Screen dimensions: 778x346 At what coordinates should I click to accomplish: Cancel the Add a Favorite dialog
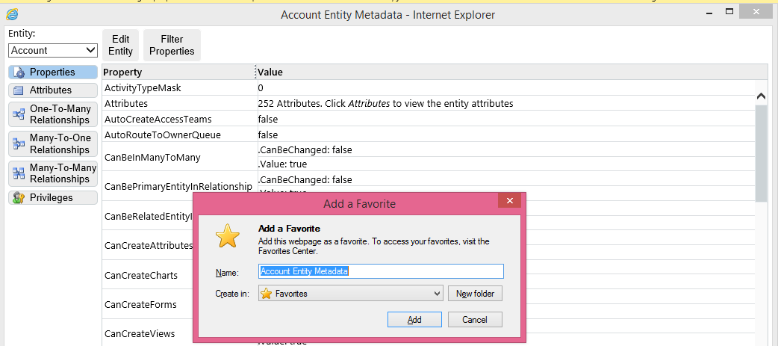(475, 319)
